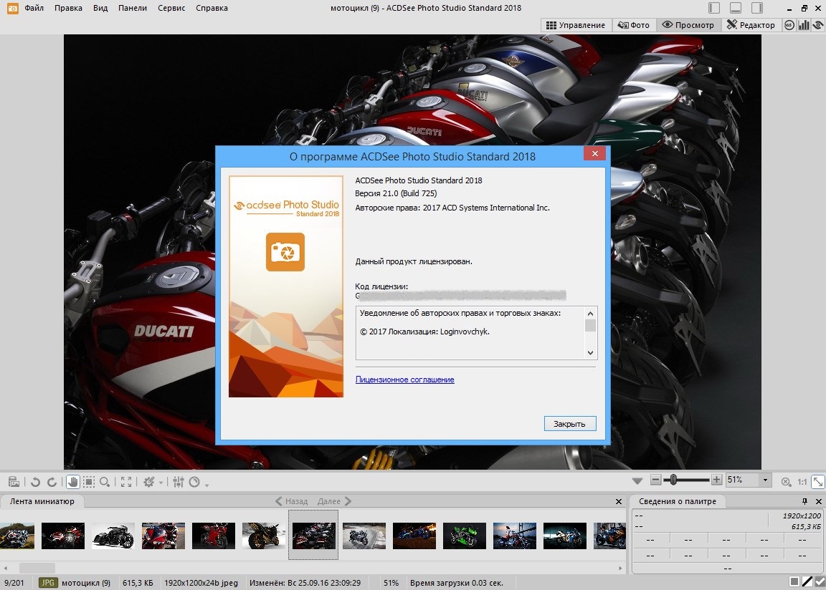Click the rotate right icon
826x590 pixels.
[x=52, y=483]
